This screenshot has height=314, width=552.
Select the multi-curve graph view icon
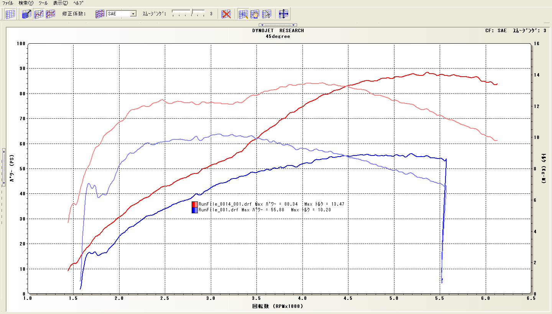point(51,14)
